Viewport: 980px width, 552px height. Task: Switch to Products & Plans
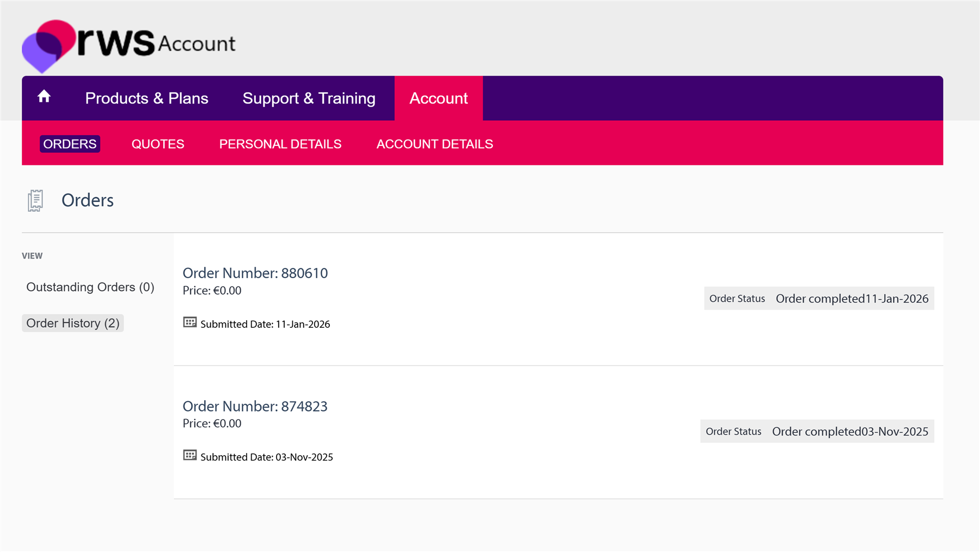[146, 98]
